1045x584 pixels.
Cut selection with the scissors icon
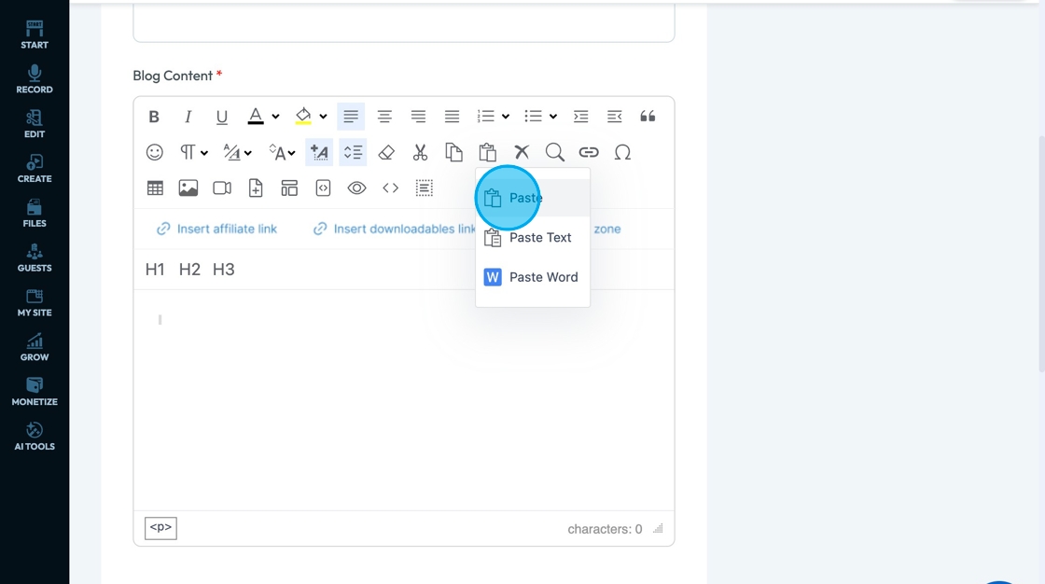420,153
